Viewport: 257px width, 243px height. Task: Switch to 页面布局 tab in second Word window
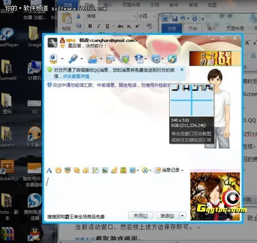point(235,28)
